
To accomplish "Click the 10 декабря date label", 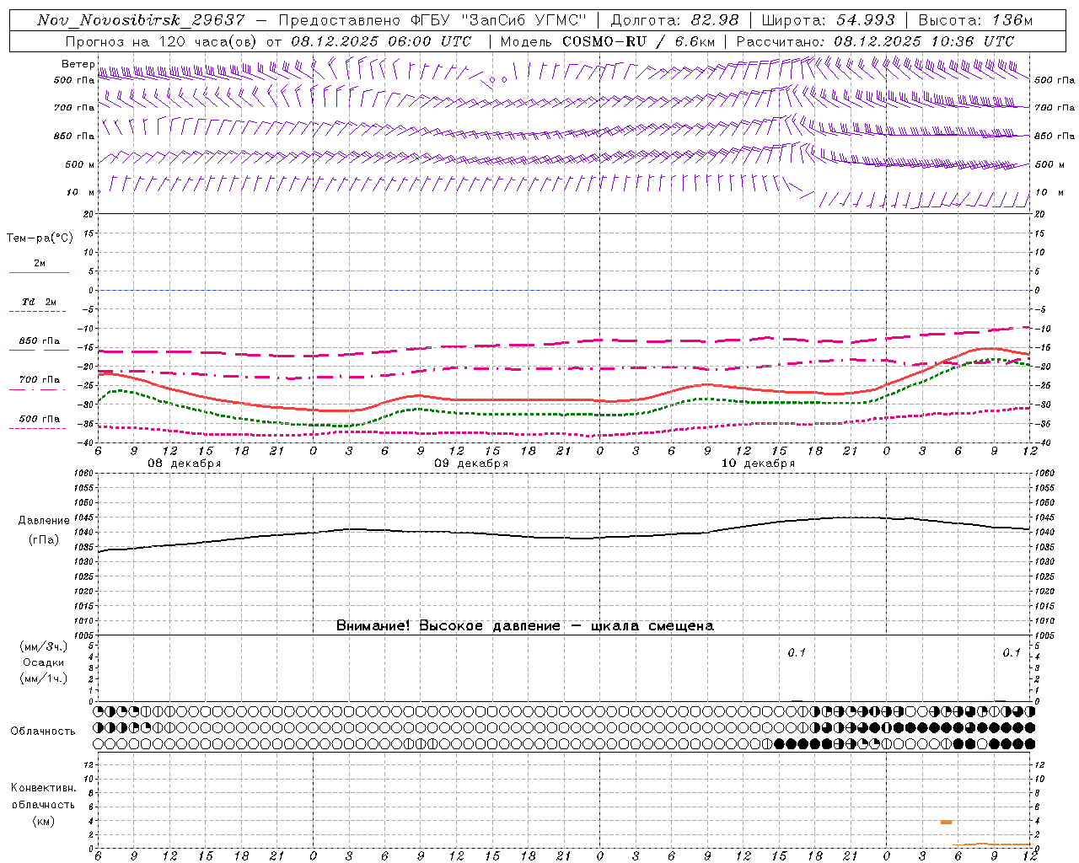I will click(758, 464).
